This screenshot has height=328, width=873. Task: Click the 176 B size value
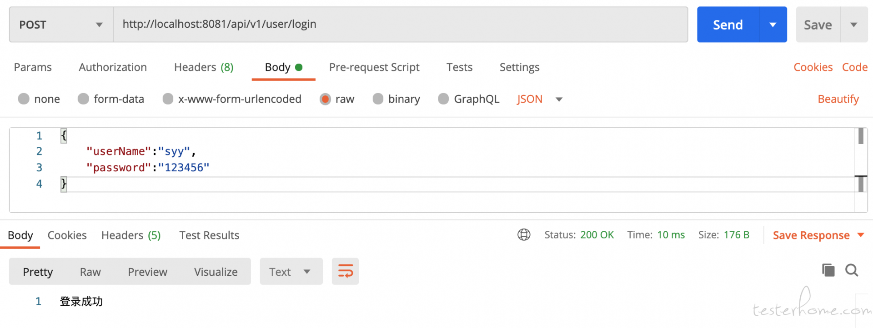click(737, 235)
